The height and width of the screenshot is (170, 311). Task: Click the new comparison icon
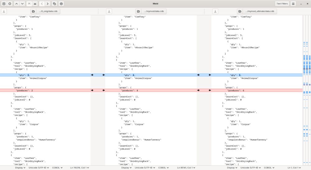4,4
